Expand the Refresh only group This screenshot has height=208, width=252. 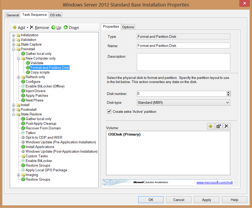18,77
